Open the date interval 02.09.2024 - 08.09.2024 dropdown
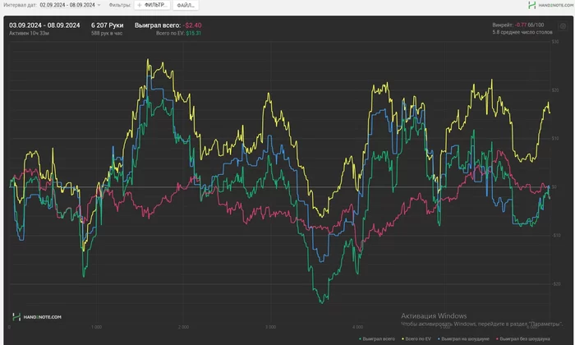This screenshot has height=345, width=575. coord(70,5)
